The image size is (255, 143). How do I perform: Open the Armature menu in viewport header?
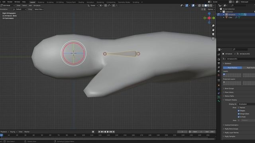tap(37, 6)
